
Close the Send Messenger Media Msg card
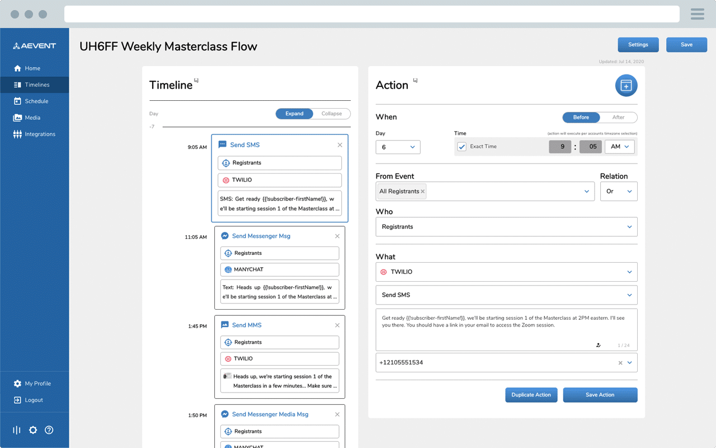click(337, 414)
